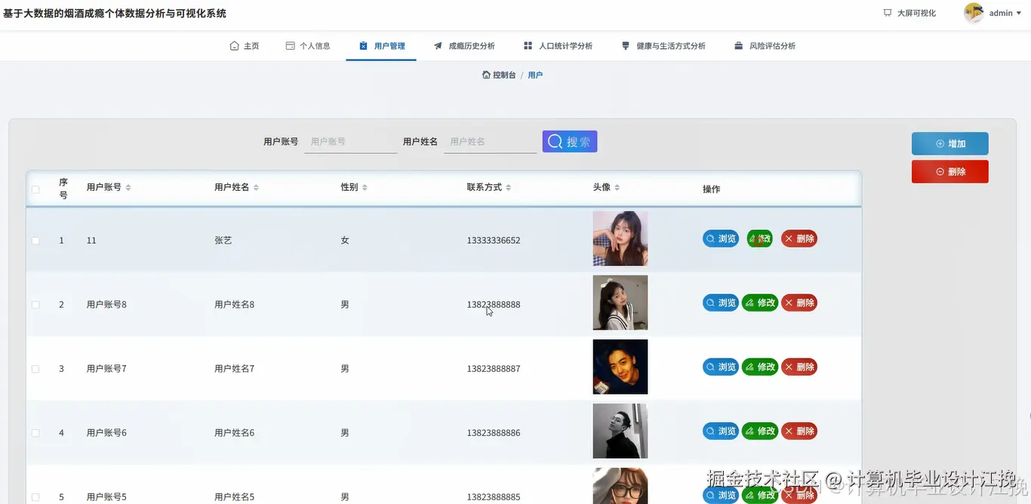Click the 联系方式 column header
The height and width of the screenshot is (504, 1031).
pyautogui.click(x=485, y=187)
